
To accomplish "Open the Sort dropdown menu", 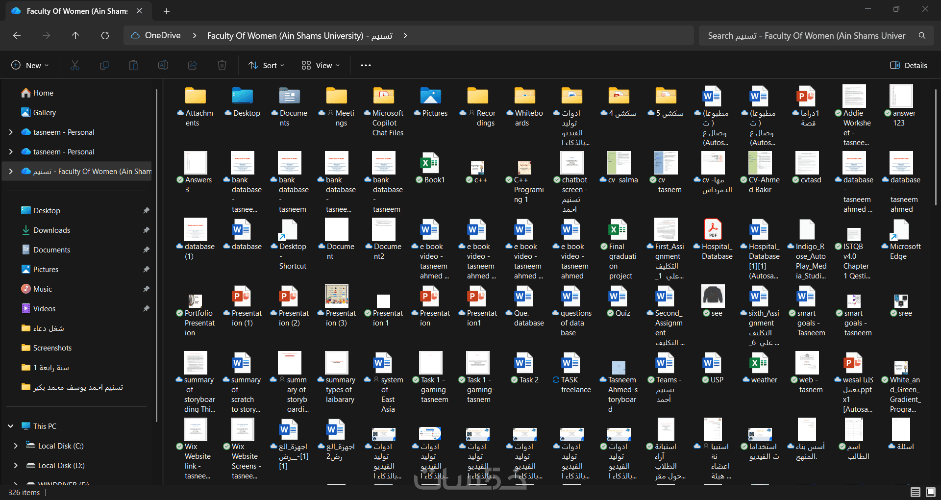I will click(x=266, y=65).
